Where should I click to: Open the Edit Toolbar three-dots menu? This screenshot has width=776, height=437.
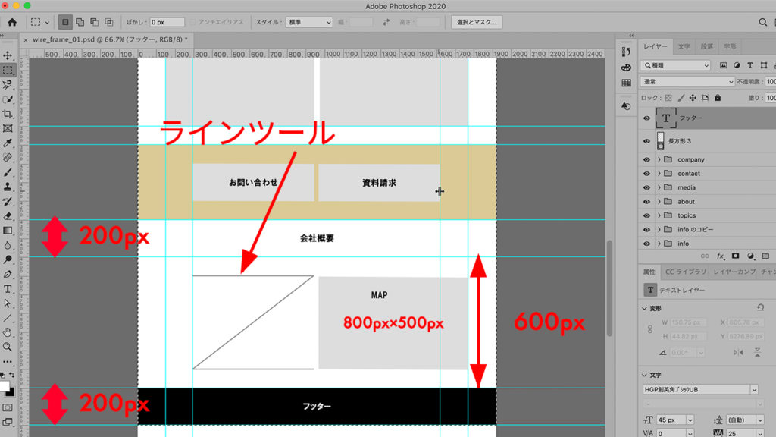coord(8,362)
